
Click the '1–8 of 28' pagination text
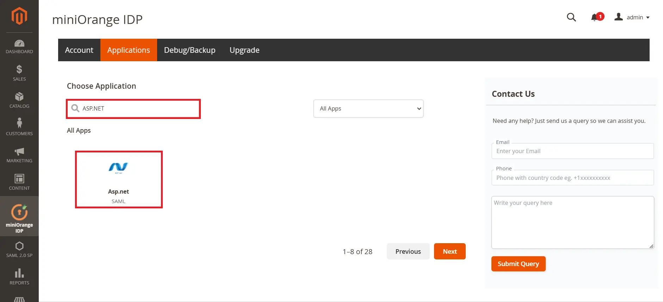[x=357, y=252]
